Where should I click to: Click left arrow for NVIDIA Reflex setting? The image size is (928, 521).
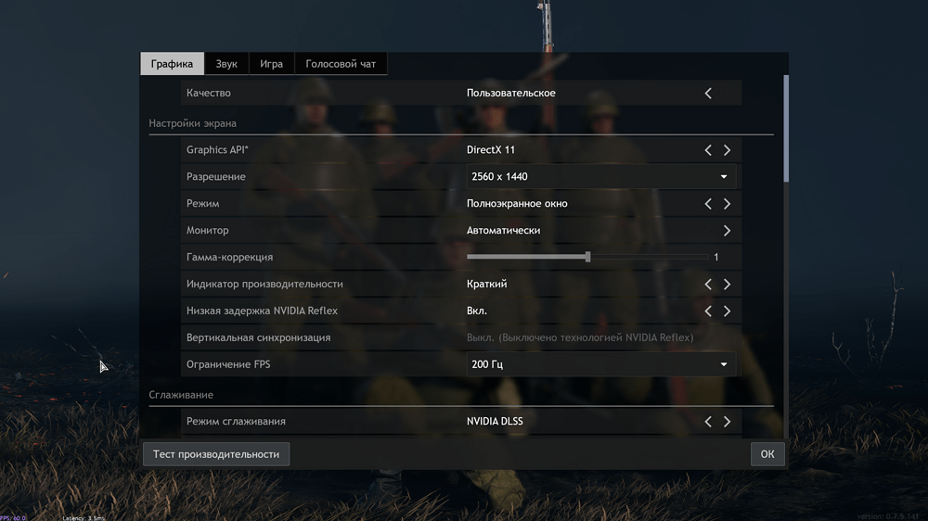pos(708,311)
